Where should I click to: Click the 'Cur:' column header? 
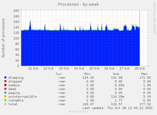pyautogui.click(x=59, y=74)
